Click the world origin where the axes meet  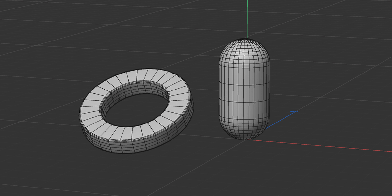tap(247, 140)
